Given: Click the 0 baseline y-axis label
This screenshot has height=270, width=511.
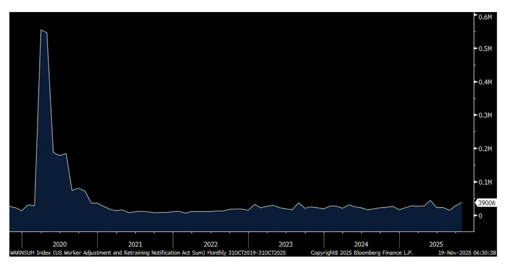Looking at the screenshot, I should coord(481,216).
